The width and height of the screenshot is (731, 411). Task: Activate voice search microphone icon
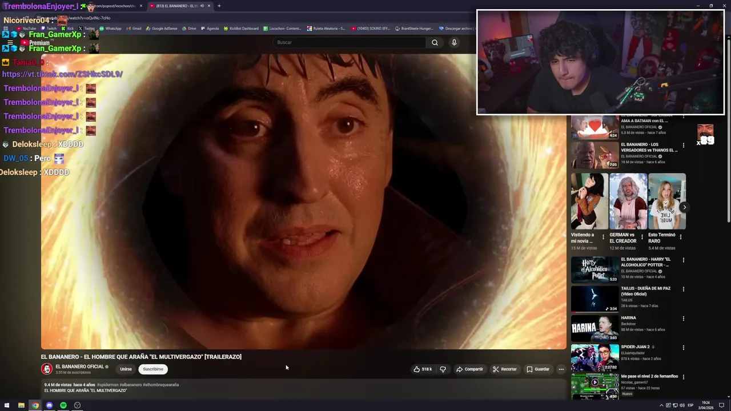pos(454,42)
